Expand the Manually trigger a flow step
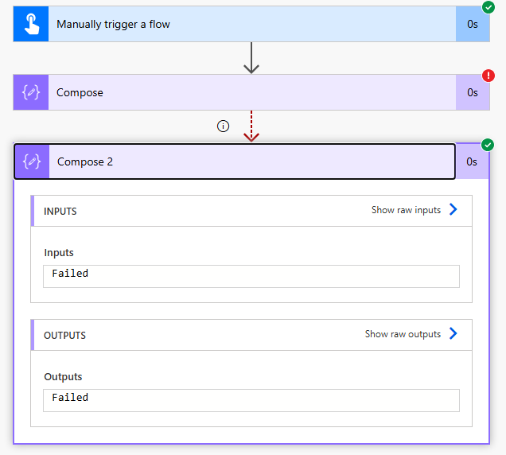Screen dimensions: 506x455 point(239,25)
